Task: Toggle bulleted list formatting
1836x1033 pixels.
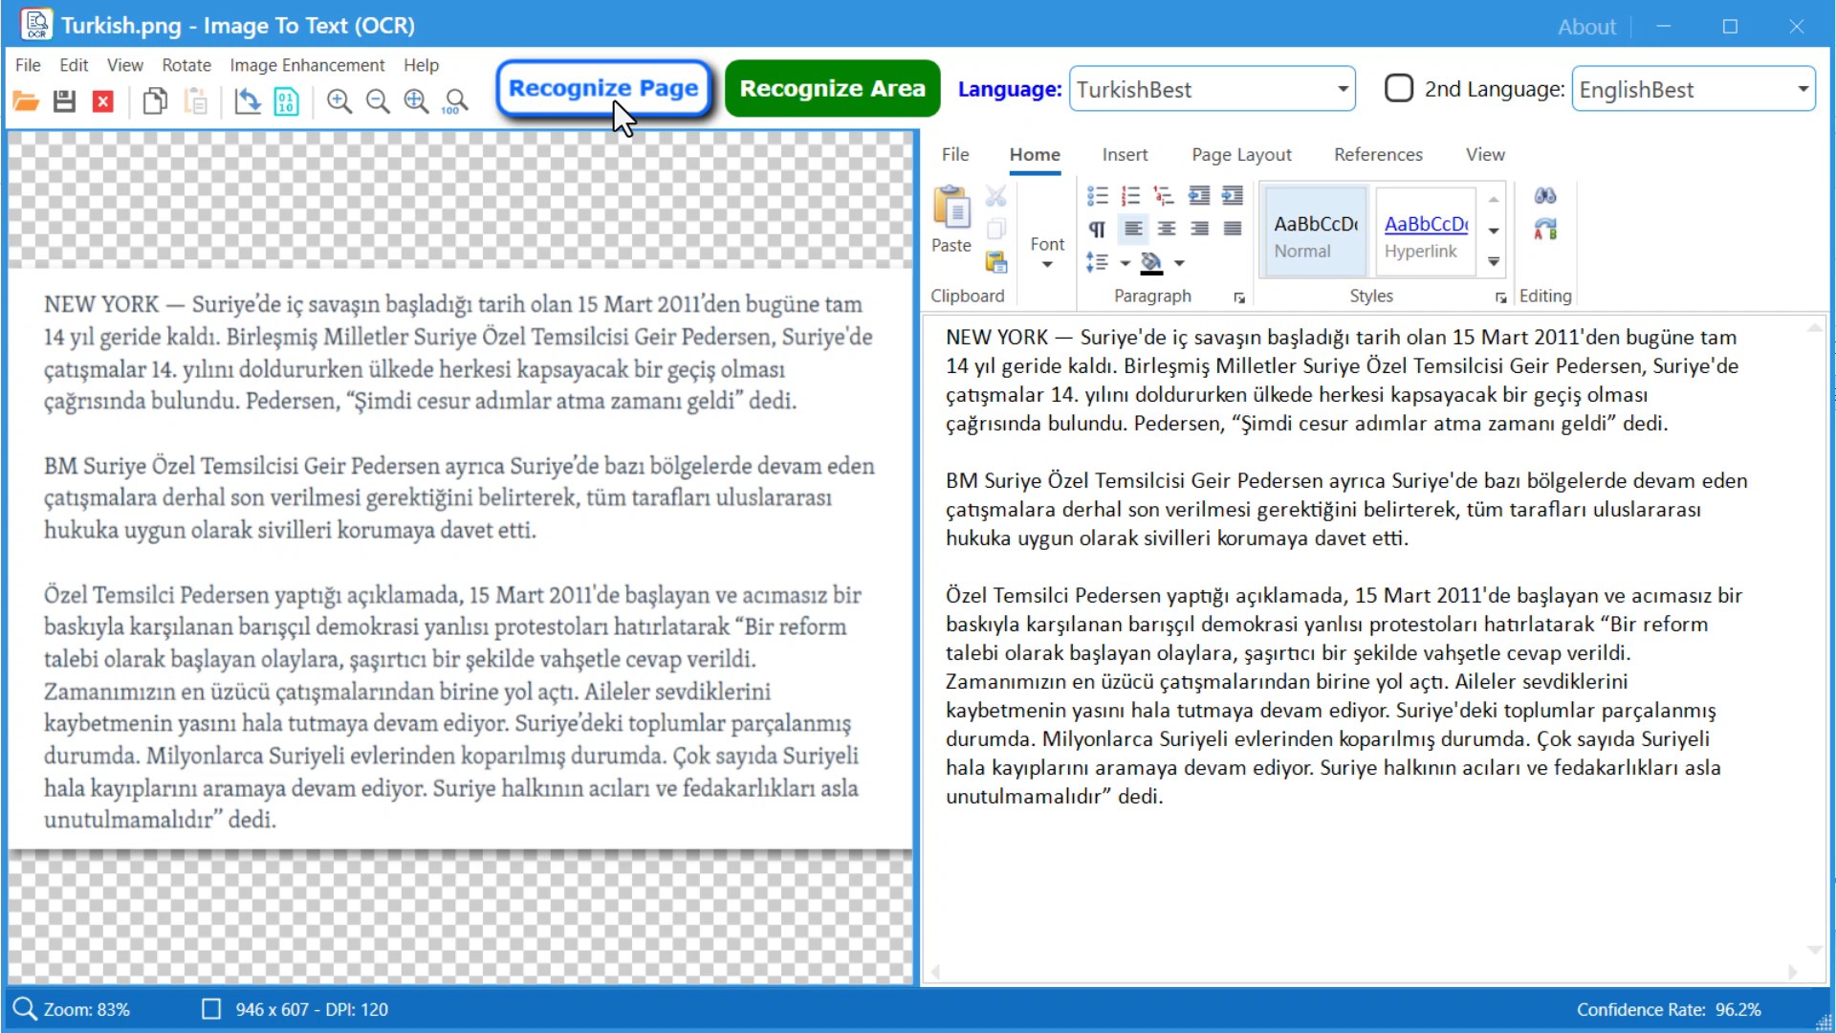Action: point(1097,196)
